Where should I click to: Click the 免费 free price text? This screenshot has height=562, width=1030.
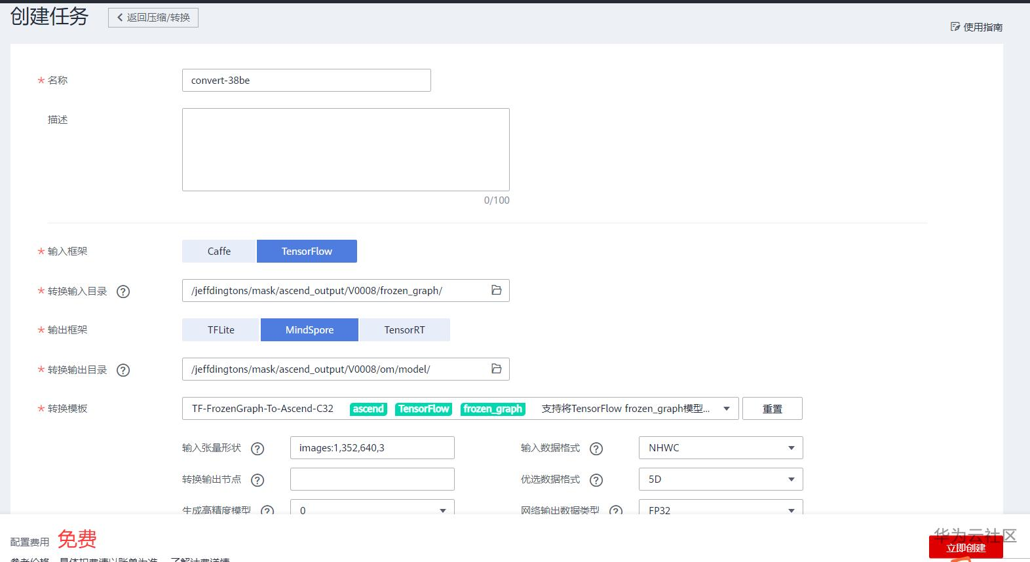pos(77,539)
